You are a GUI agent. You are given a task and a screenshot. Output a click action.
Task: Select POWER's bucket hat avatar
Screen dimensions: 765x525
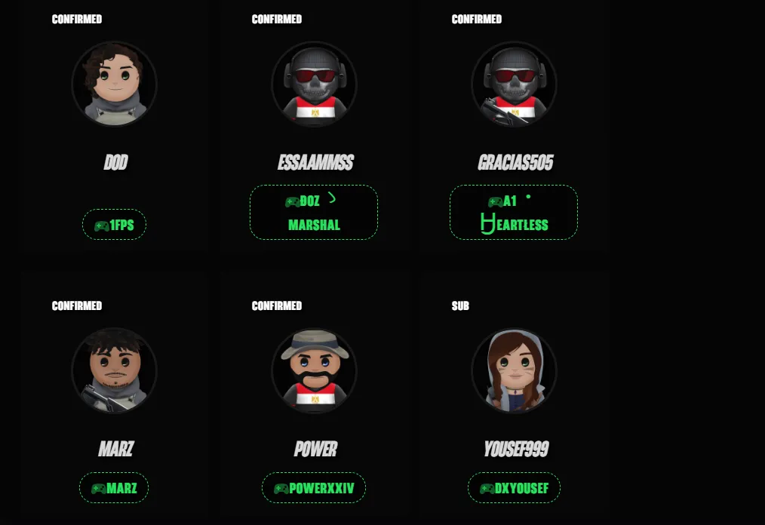(x=314, y=370)
